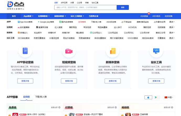Expand 短视频数据 dropdown menu
This screenshot has width=181, height=116.
(44, 16)
